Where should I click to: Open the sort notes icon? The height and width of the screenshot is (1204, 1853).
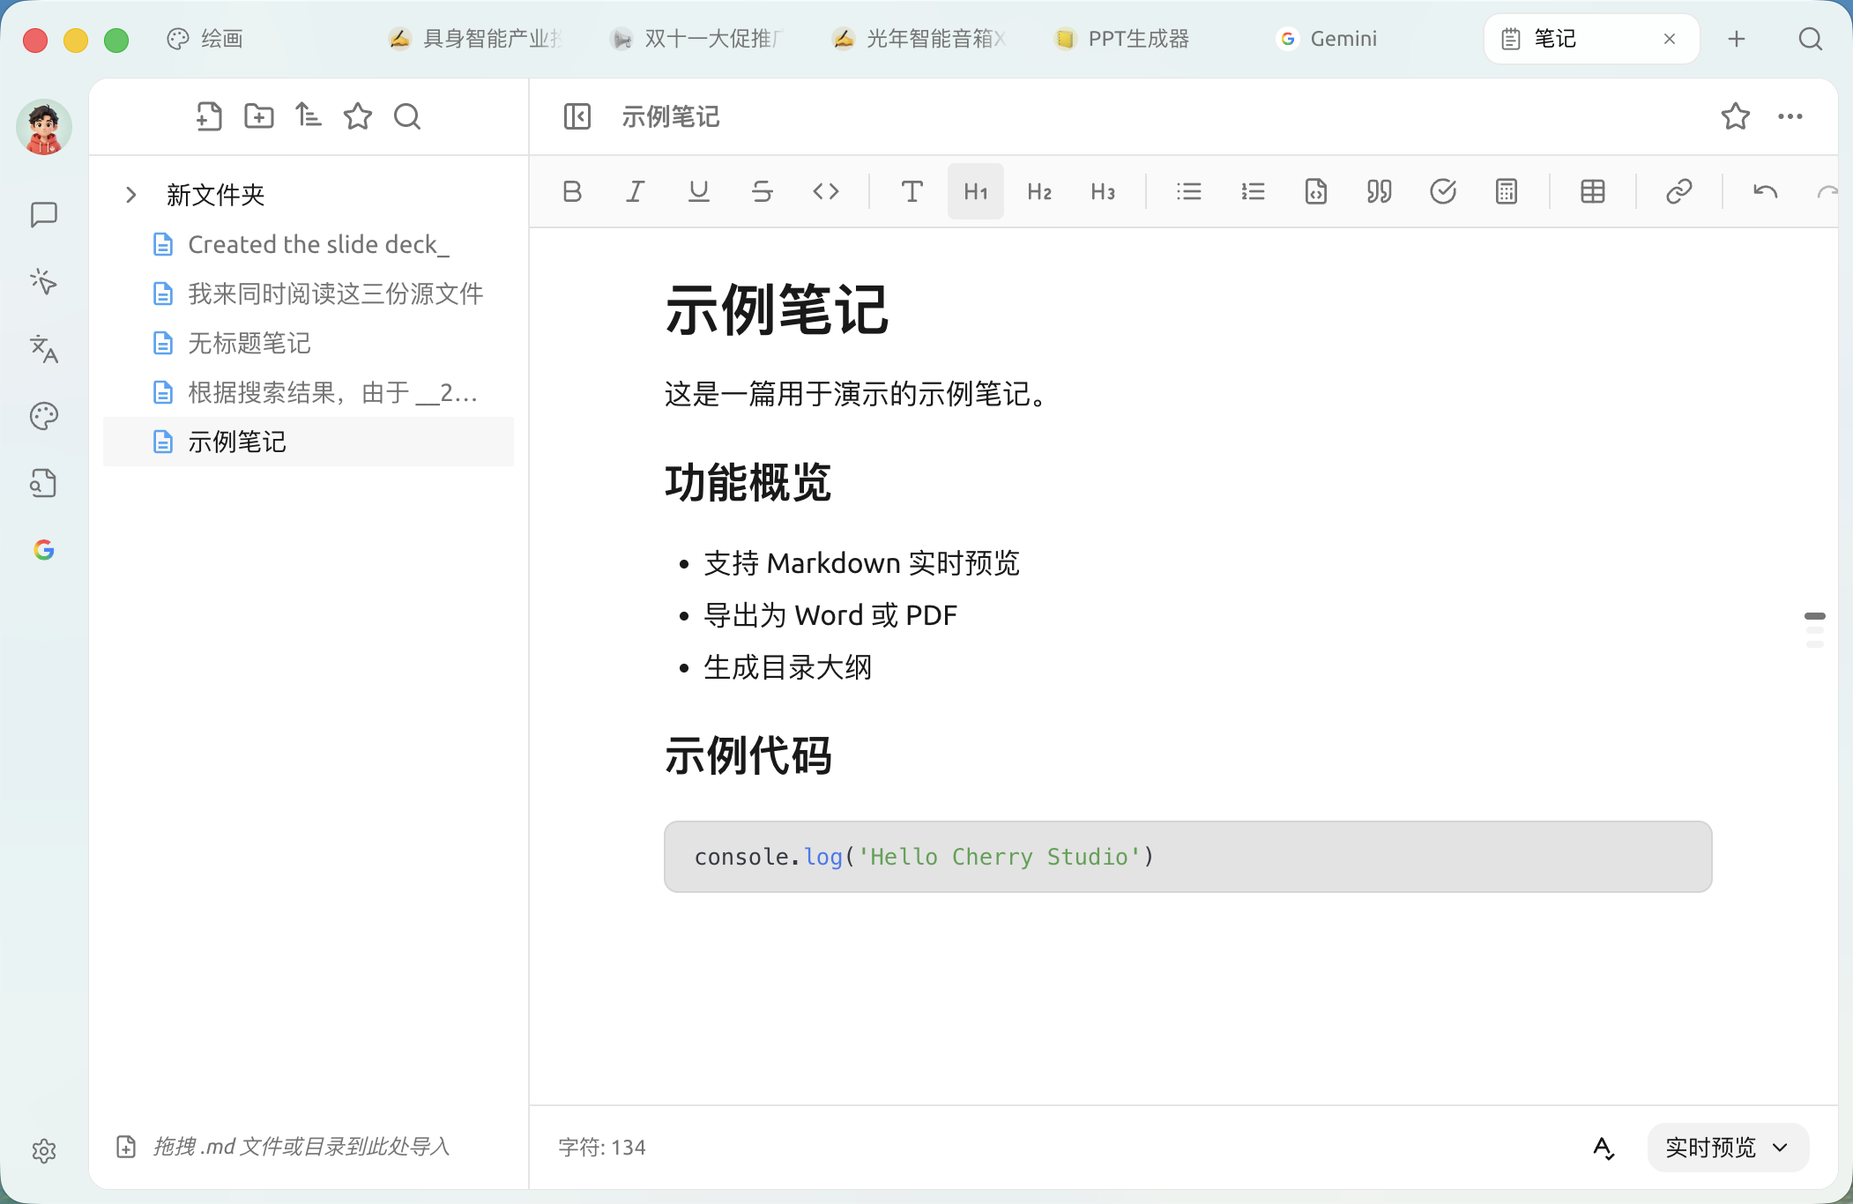[309, 116]
